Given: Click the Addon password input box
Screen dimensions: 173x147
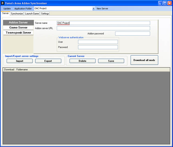Looking at the screenshot, I should click(x=132, y=34).
